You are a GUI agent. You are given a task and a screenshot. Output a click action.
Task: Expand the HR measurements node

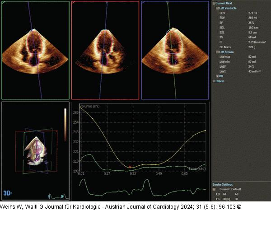[218, 76]
